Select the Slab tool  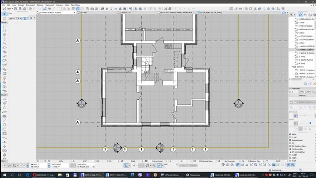4,48
